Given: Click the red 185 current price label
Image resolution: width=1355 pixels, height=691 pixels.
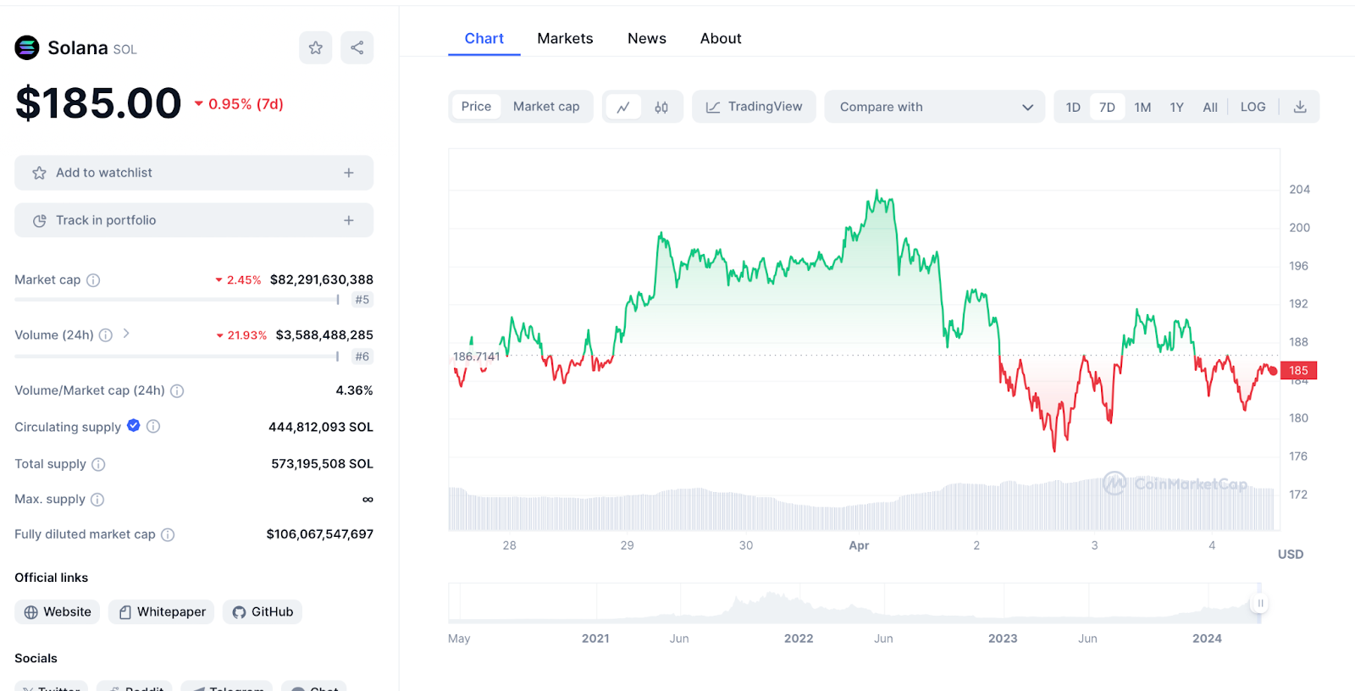Looking at the screenshot, I should pos(1298,370).
